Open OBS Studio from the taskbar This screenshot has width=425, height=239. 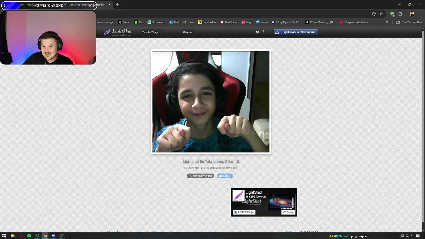62,236
